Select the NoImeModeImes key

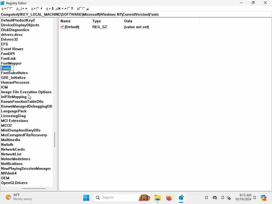pyautogui.click(x=16, y=159)
